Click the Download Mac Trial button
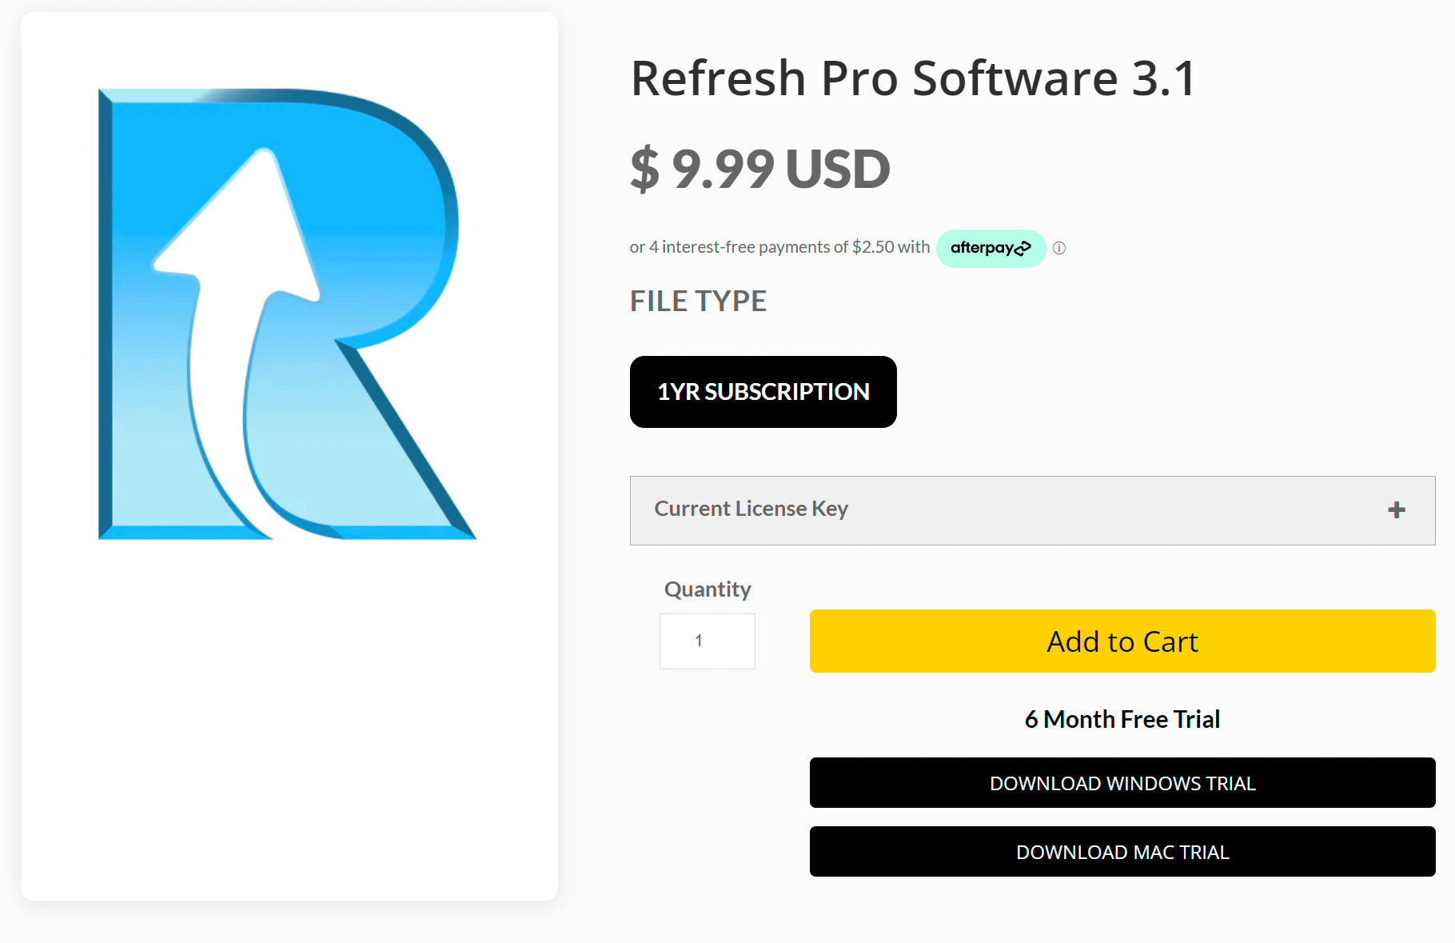The image size is (1455, 943). pyautogui.click(x=1122, y=852)
